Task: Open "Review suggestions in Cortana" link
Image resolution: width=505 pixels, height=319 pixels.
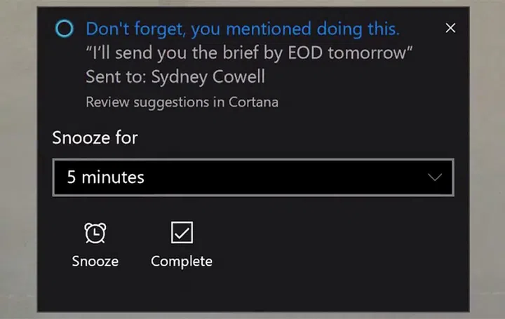Action: tap(182, 102)
